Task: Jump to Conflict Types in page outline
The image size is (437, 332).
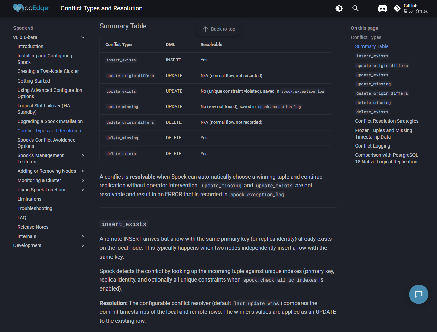Action: coord(366,37)
